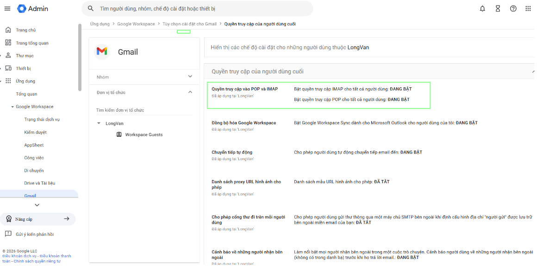The height and width of the screenshot is (270, 555).
Task: Click the left sidebar scrollbar
Action: (x=80, y=57)
